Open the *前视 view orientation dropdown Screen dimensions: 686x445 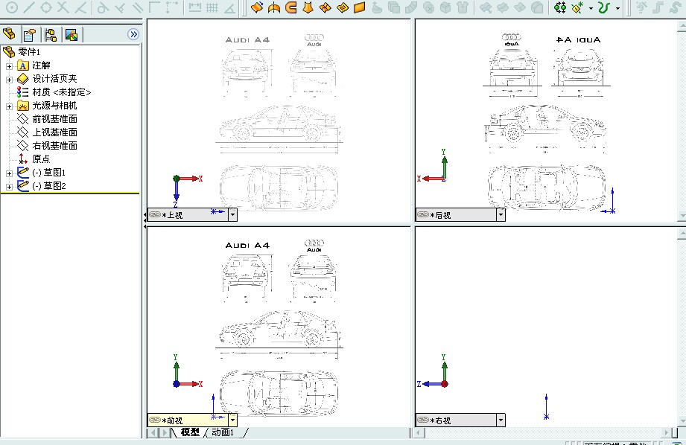[x=232, y=420]
